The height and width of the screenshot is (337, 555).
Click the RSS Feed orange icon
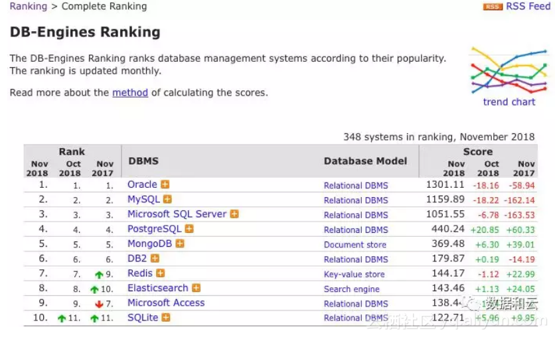pyautogui.click(x=493, y=7)
